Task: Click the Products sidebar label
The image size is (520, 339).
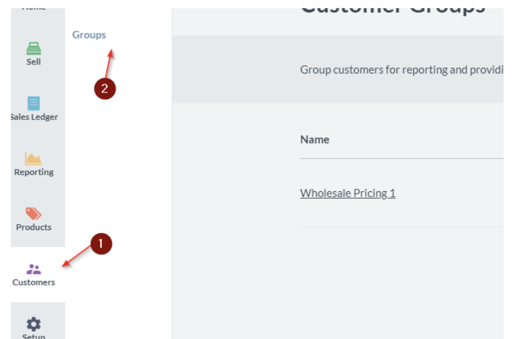Action: coord(33,227)
